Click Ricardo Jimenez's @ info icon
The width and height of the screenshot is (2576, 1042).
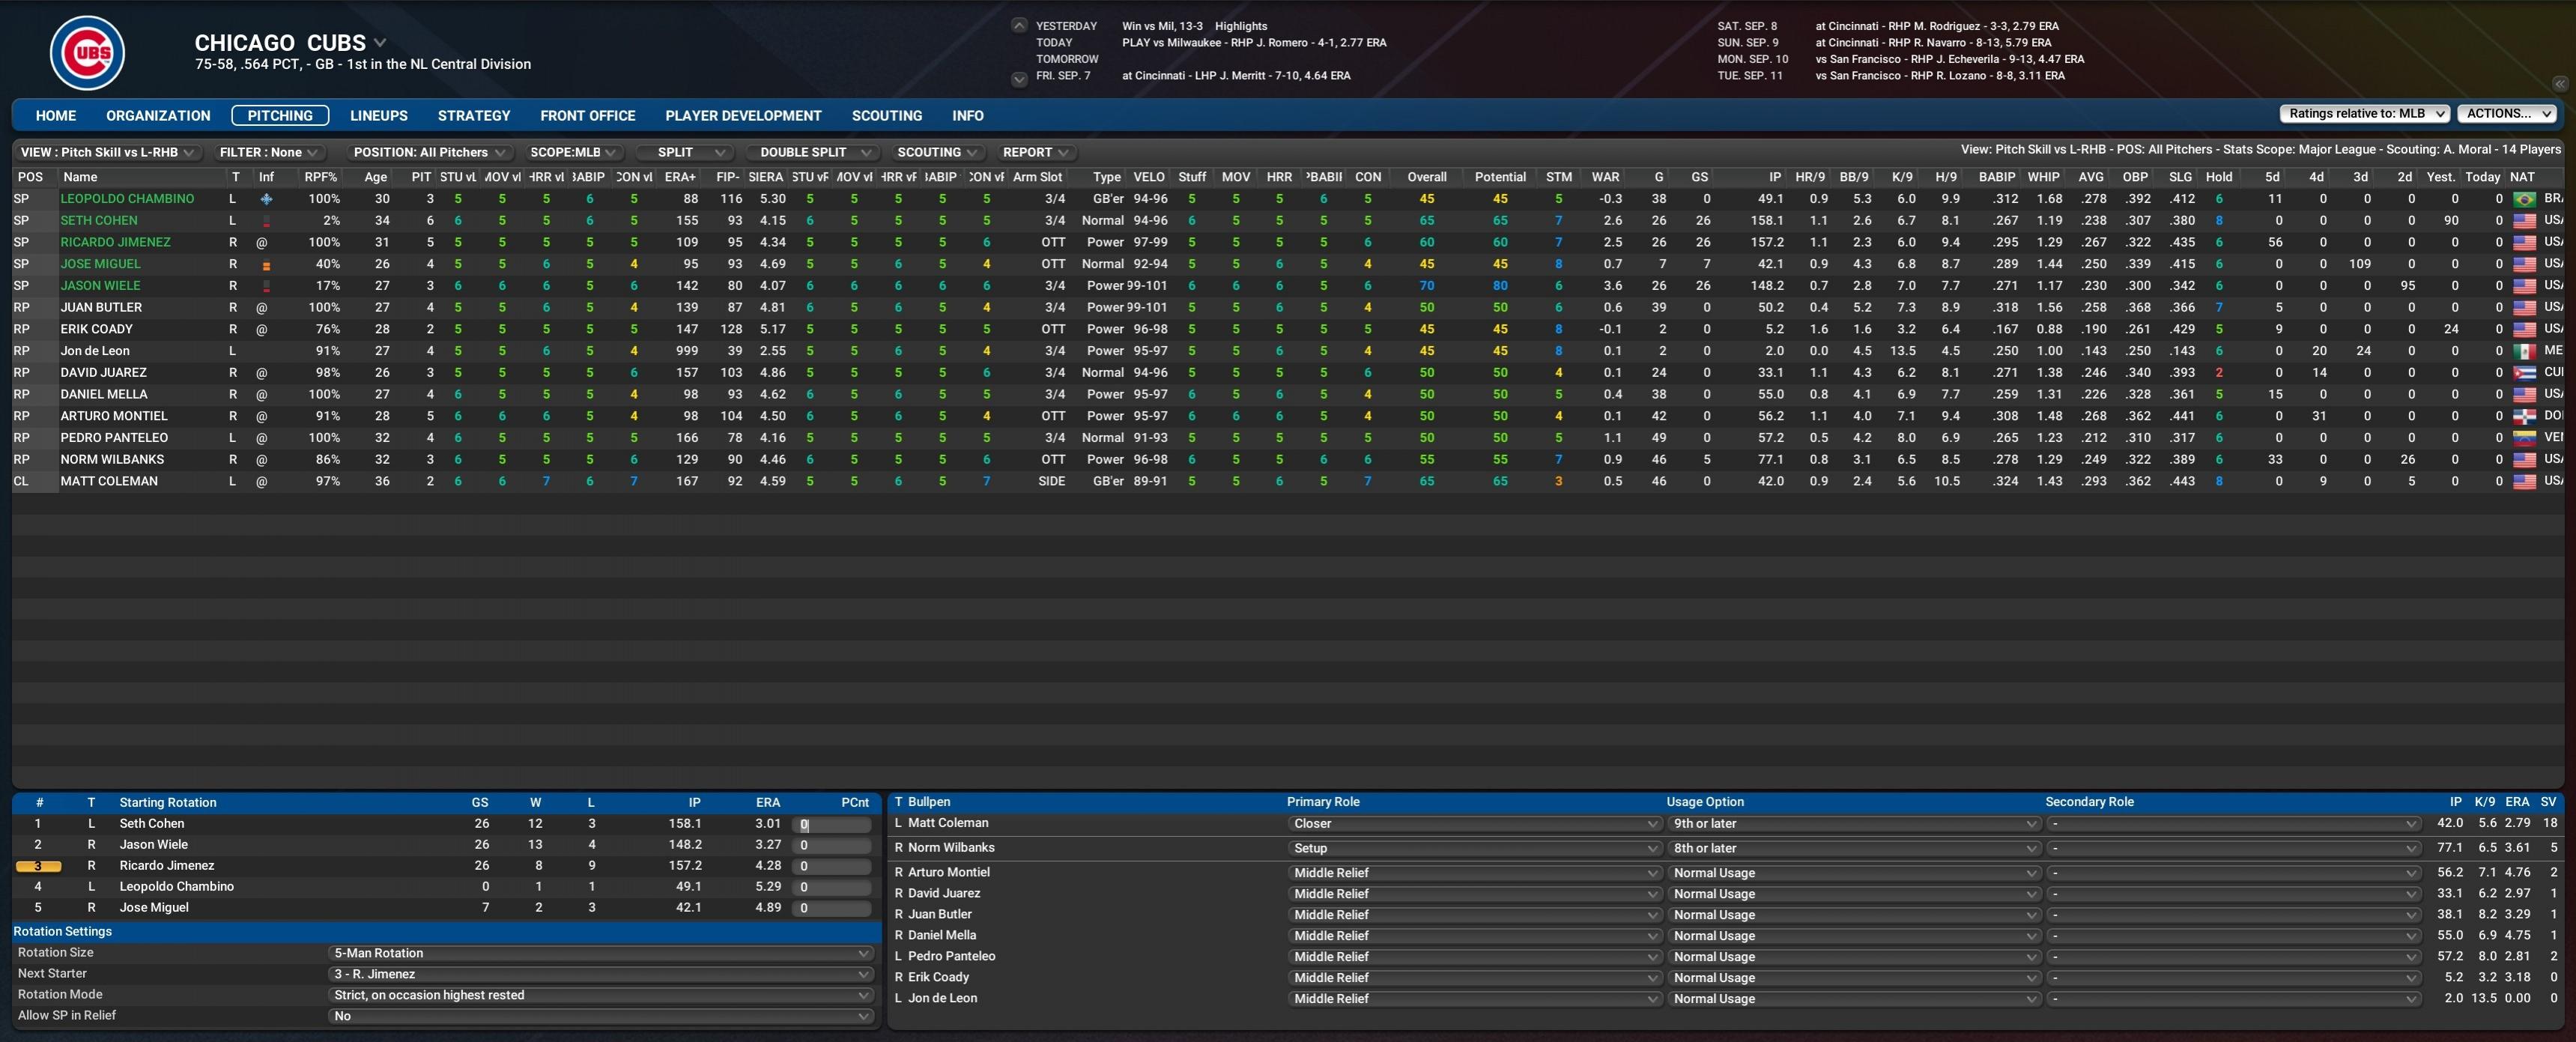[x=262, y=243]
